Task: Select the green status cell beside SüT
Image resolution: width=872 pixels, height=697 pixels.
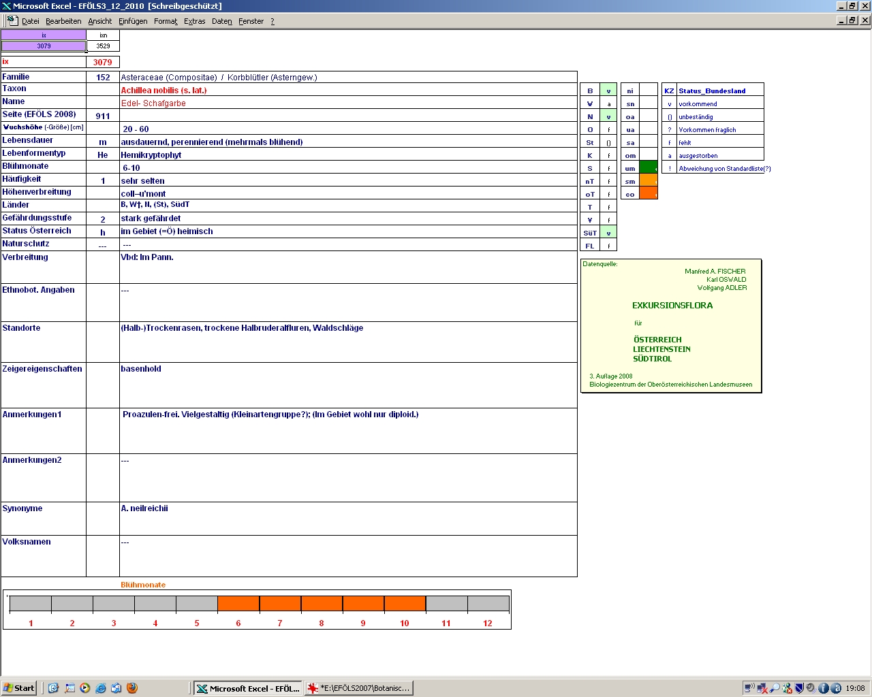Action: (x=608, y=233)
